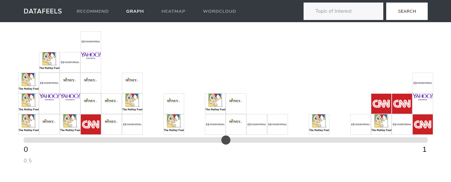This screenshot has width=451, height=182.
Task: Select top Motley Fool tile in leftmost stack
Action: click(x=28, y=83)
